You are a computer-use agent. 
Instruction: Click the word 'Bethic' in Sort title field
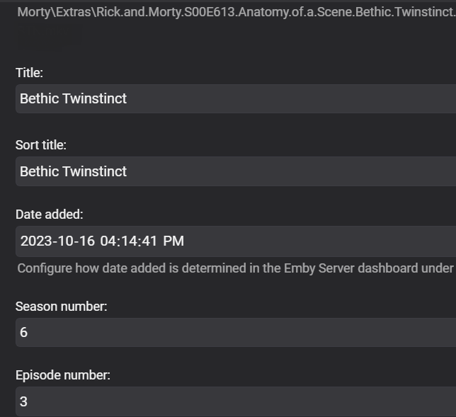click(39, 171)
